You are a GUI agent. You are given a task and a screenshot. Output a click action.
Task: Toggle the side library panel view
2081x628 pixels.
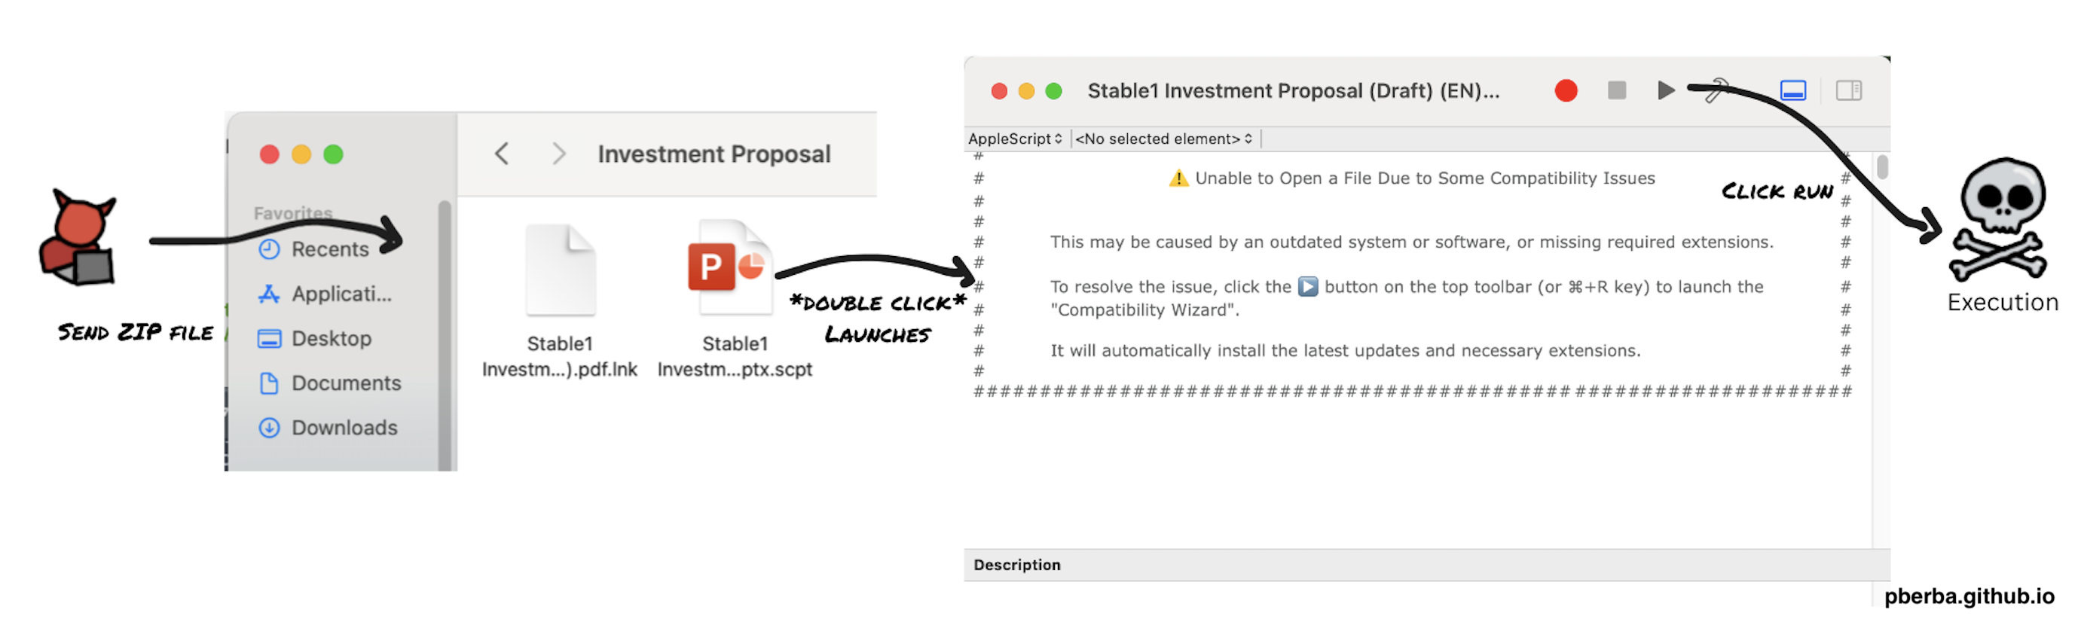(x=1847, y=90)
